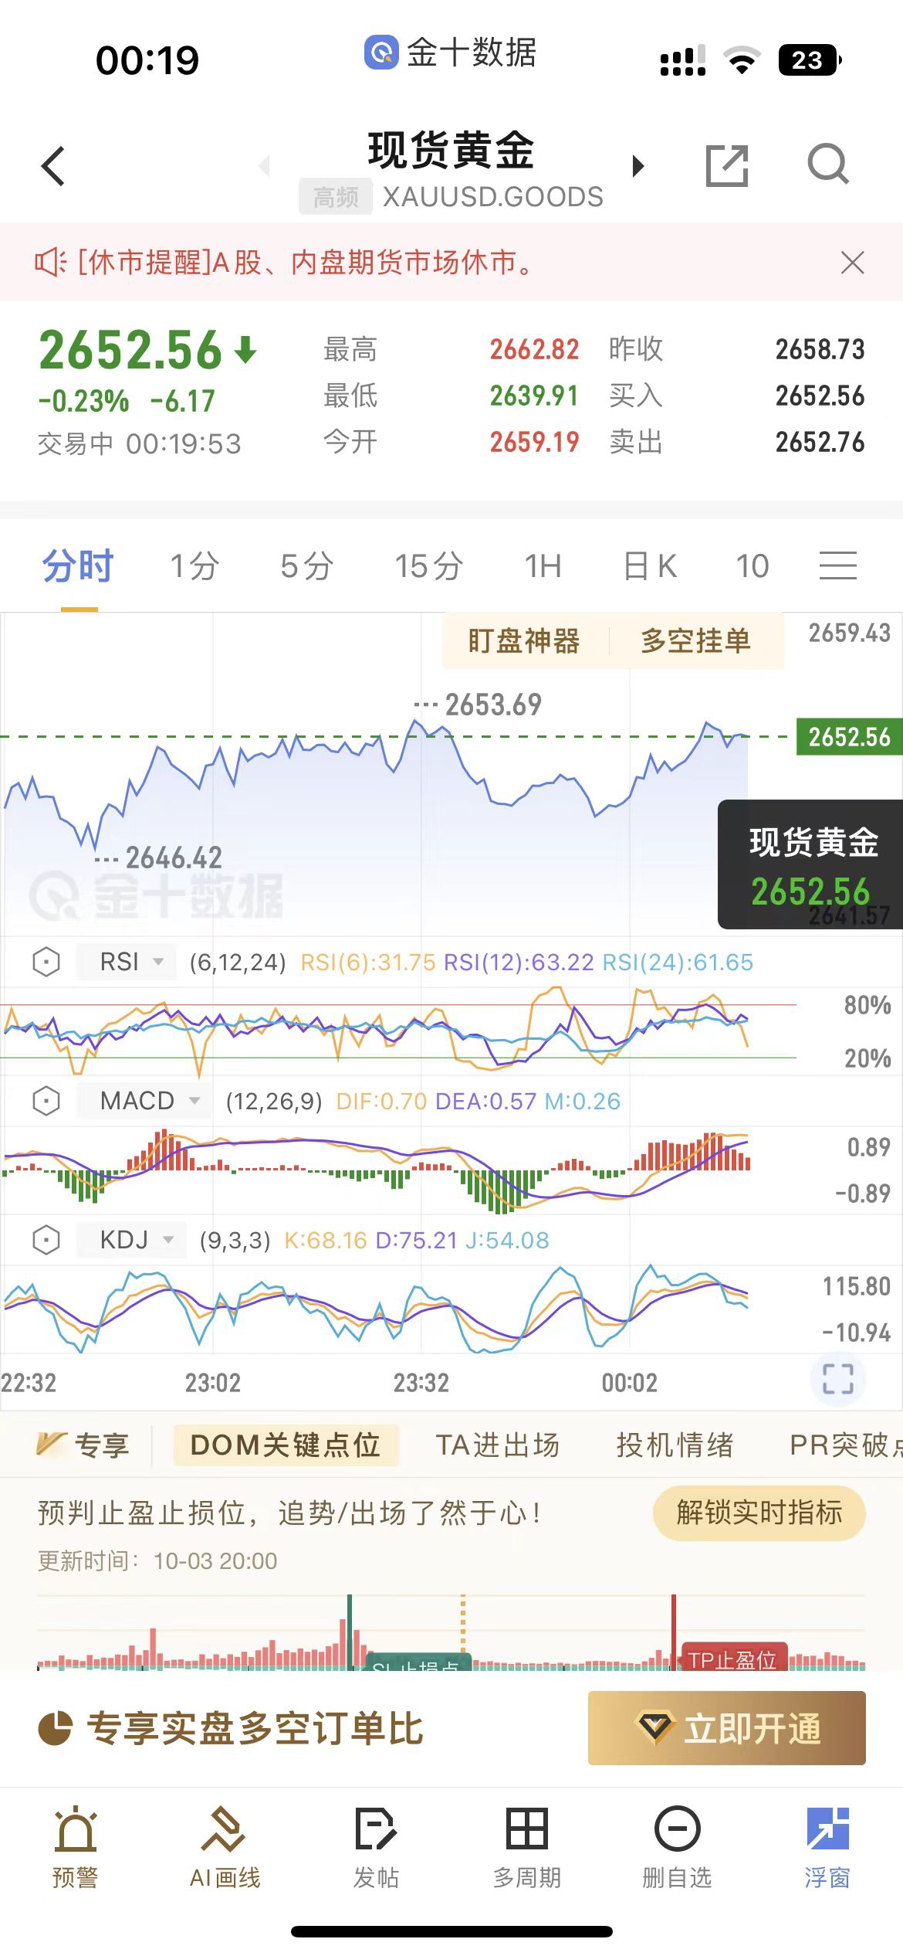Tap the green 2652.56 price tag on axis
Viewport: 903px width, 1956px height.
point(849,737)
